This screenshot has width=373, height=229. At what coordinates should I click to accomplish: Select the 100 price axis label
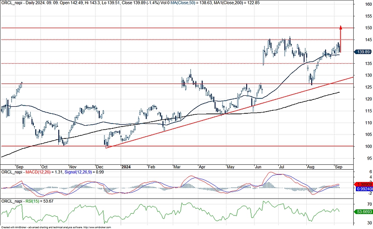(369, 146)
